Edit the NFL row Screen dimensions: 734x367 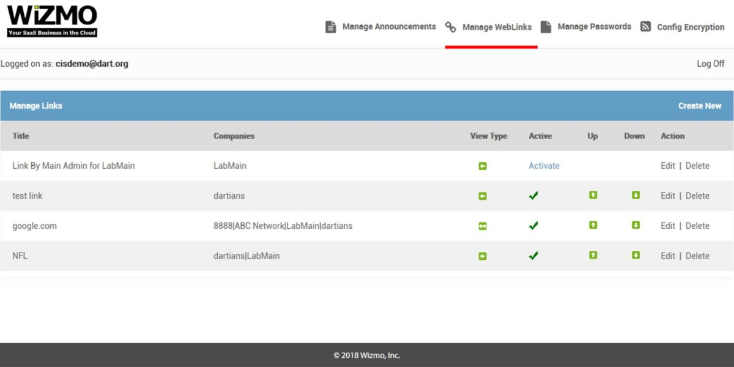click(668, 256)
